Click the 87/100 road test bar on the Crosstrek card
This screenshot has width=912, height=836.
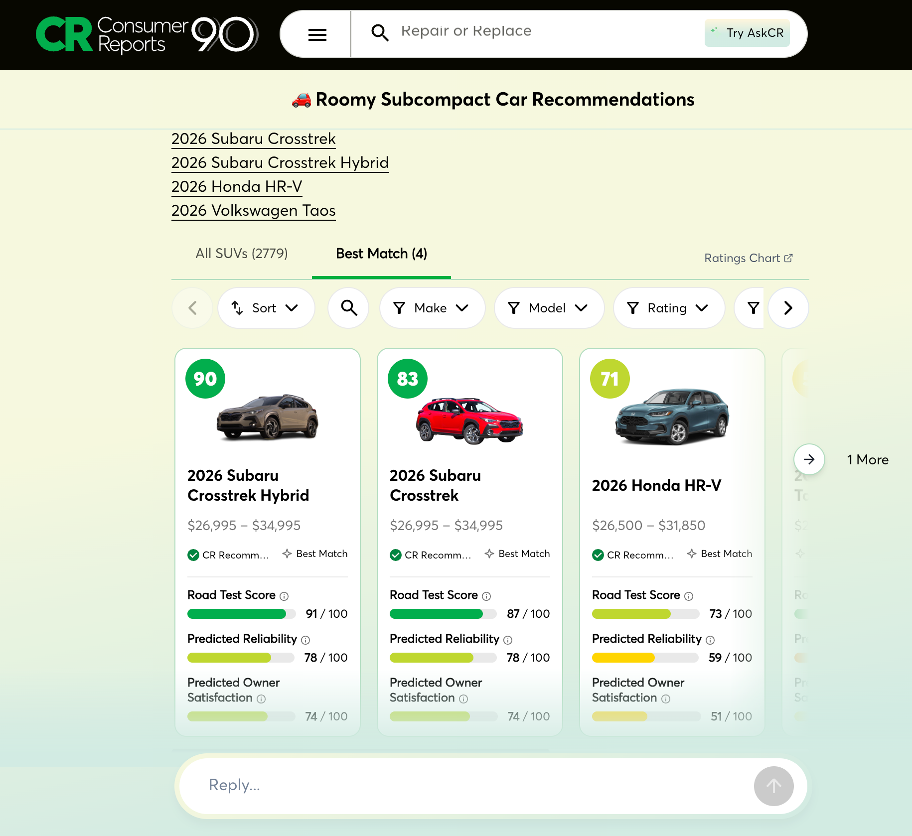point(444,614)
